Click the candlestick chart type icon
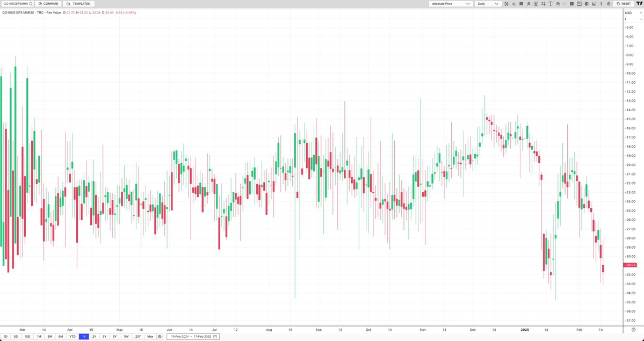 506,4
